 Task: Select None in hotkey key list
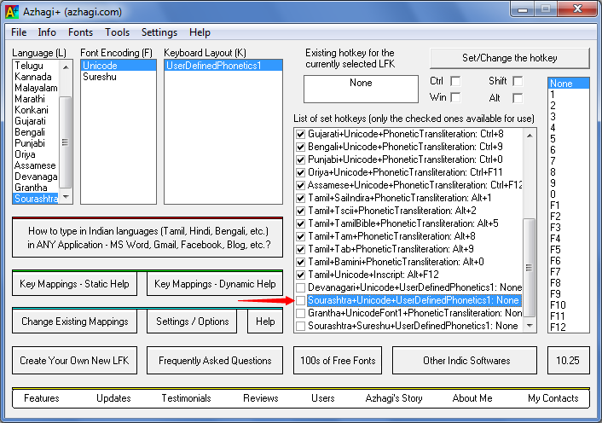[x=569, y=84]
